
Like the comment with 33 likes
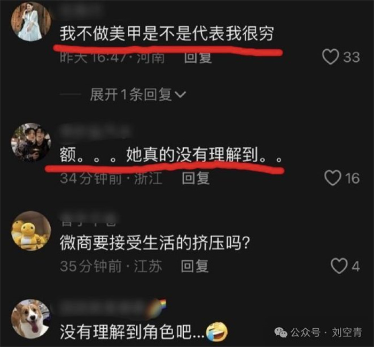(x=331, y=57)
